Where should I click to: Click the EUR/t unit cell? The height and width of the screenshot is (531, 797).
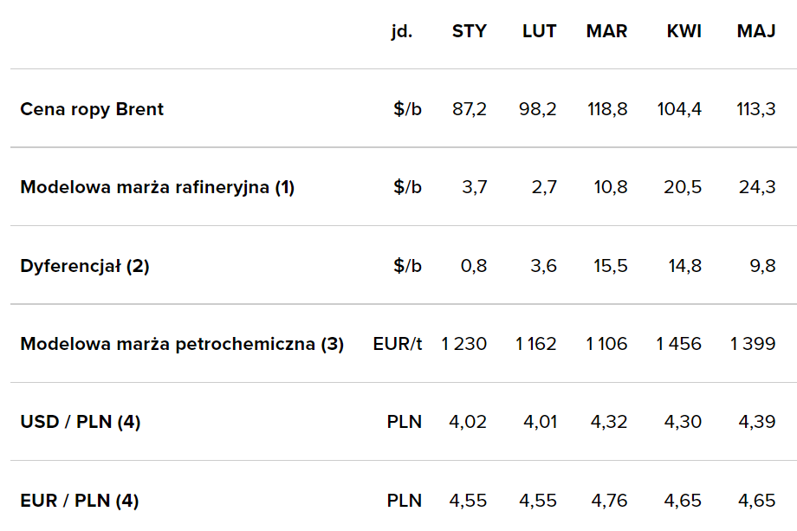(398, 344)
